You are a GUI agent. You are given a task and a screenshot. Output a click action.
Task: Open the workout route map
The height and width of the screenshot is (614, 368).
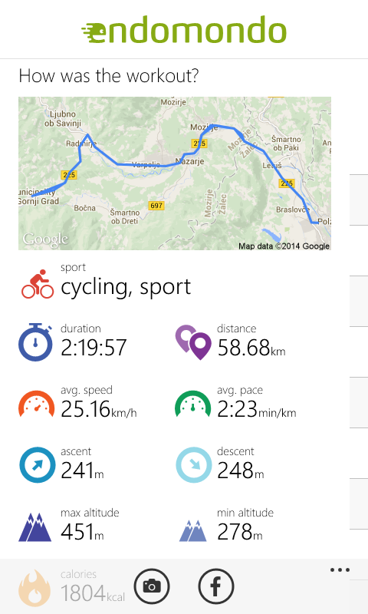tap(175, 173)
